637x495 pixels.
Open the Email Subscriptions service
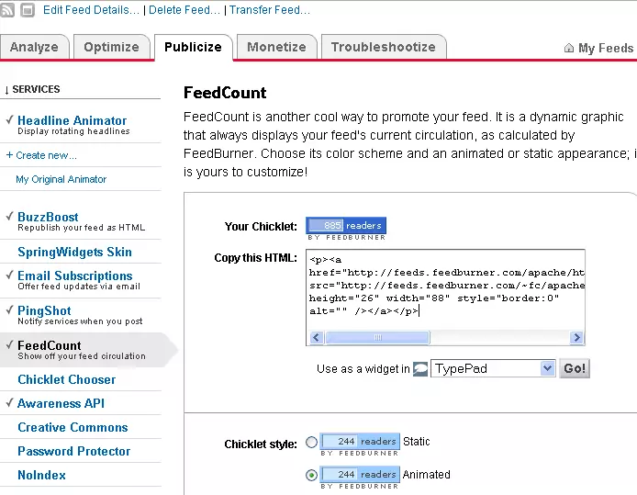point(74,276)
